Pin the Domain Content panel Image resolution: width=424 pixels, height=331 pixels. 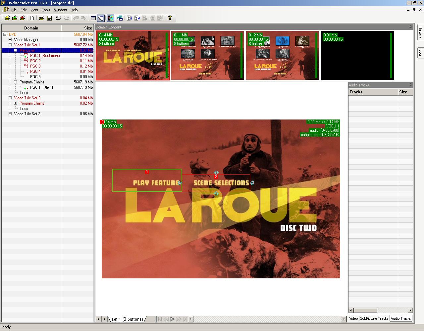coord(411,27)
